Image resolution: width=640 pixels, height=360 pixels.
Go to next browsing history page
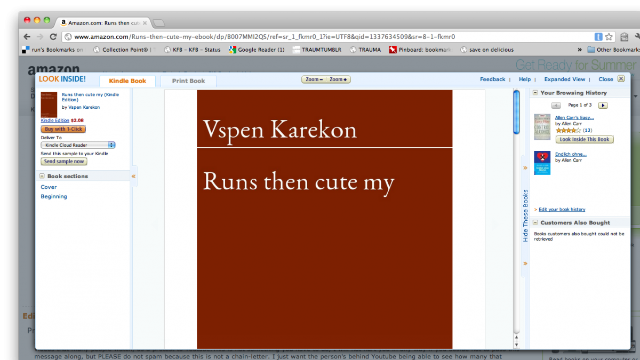603,106
